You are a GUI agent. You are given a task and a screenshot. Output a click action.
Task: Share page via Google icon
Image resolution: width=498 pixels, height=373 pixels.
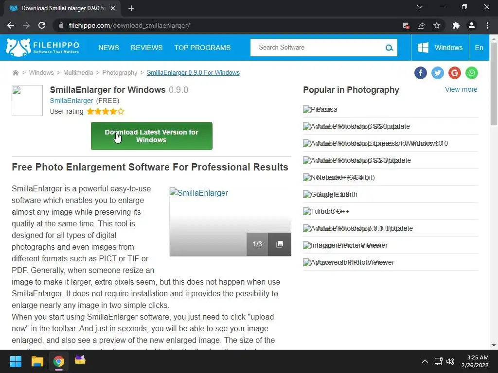click(455, 73)
